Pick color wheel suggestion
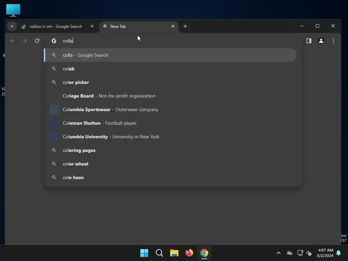348x261 pixels. point(170,164)
